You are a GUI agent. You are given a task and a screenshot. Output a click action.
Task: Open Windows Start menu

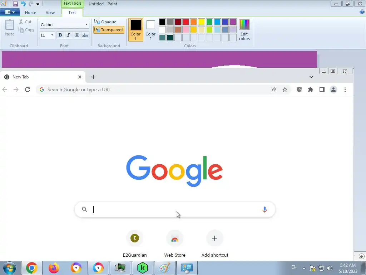(x=10, y=268)
